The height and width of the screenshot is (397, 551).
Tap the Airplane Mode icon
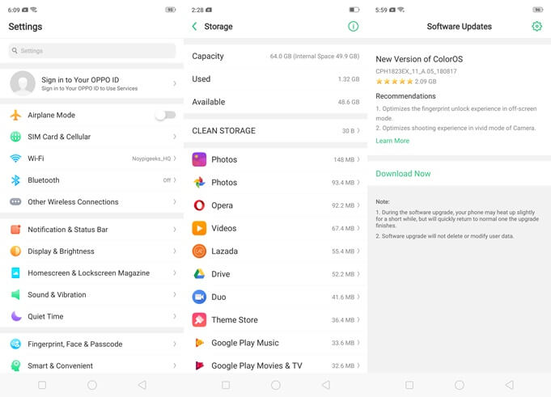[x=15, y=115]
